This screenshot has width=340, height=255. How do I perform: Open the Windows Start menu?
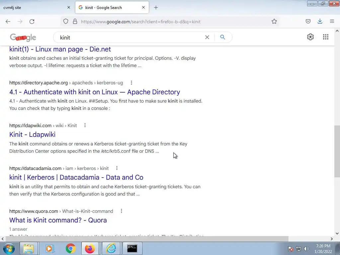click(x=8, y=248)
